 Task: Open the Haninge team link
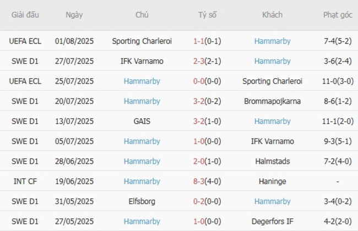272,182
